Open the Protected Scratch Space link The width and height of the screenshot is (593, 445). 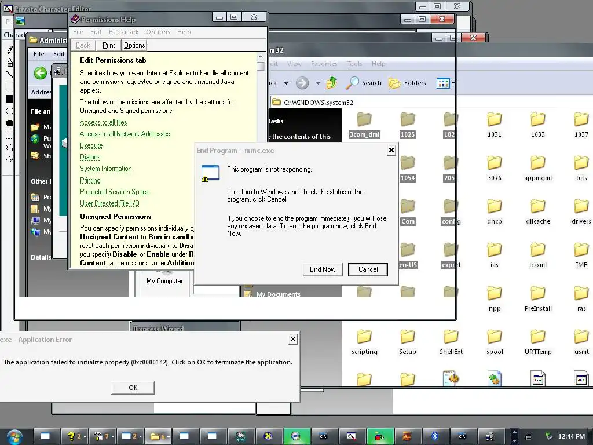[x=115, y=192]
